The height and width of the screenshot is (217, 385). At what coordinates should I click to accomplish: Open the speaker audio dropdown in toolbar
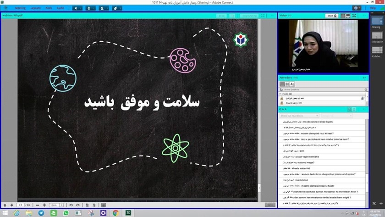click(81, 8)
